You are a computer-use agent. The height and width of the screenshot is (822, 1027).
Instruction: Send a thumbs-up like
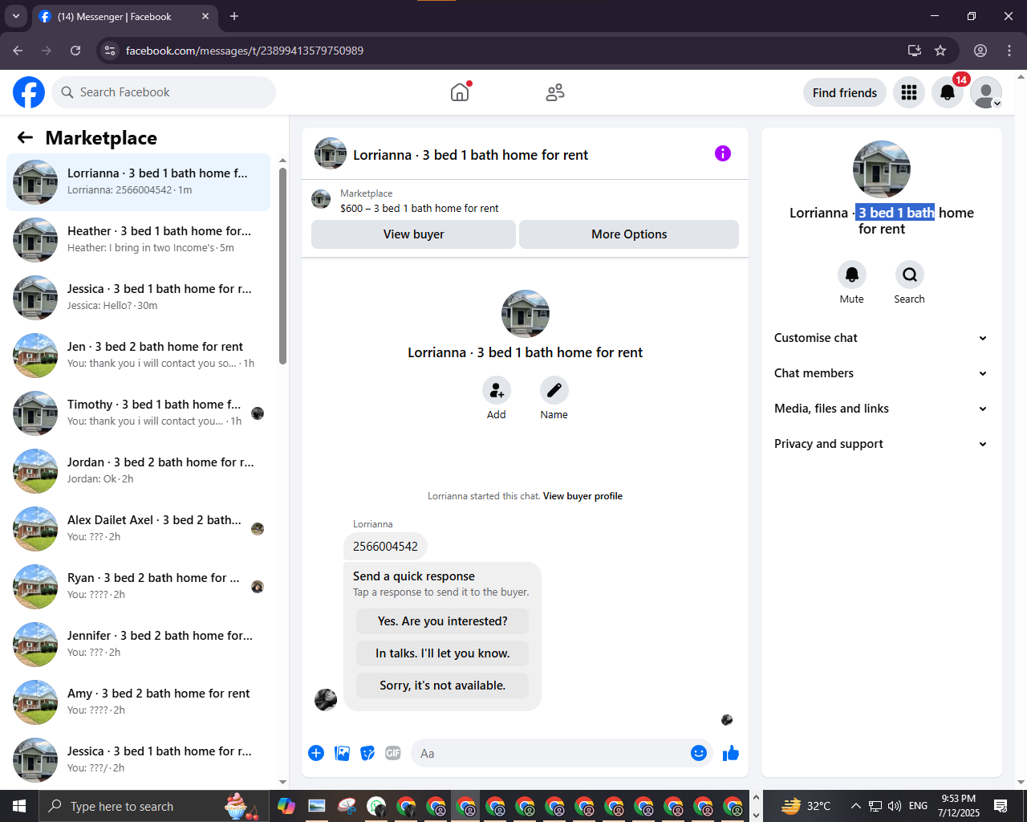tap(731, 753)
